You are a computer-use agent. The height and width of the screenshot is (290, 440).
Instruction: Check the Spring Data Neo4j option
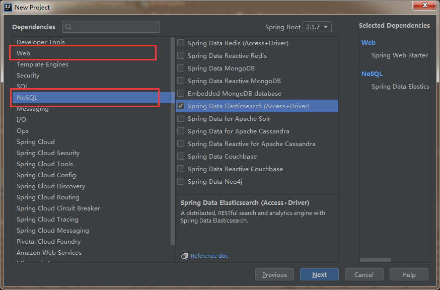pyautogui.click(x=181, y=181)
